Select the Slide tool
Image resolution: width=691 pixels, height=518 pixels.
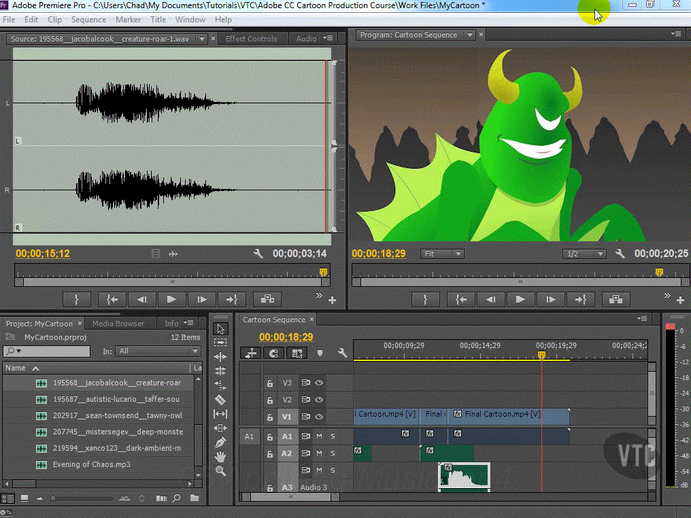(220, 428)
